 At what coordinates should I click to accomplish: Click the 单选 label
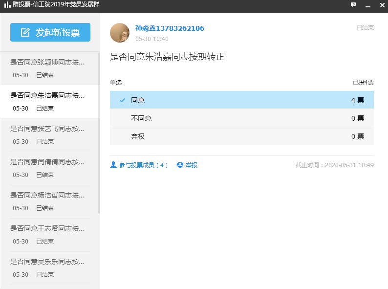pos(116,82)
